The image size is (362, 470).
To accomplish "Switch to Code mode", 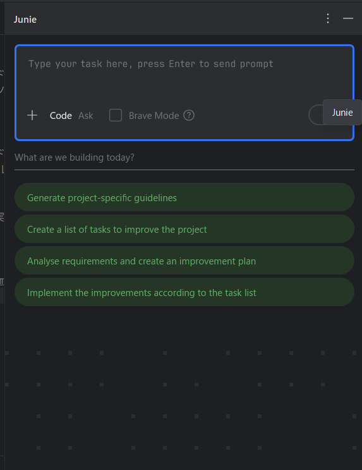I will click(61, 116).
